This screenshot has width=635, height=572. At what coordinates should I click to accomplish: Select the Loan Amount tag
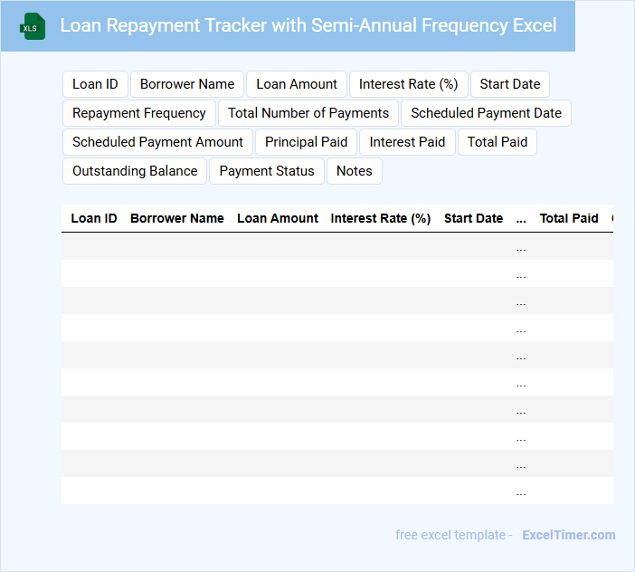[x=297, y=84]
